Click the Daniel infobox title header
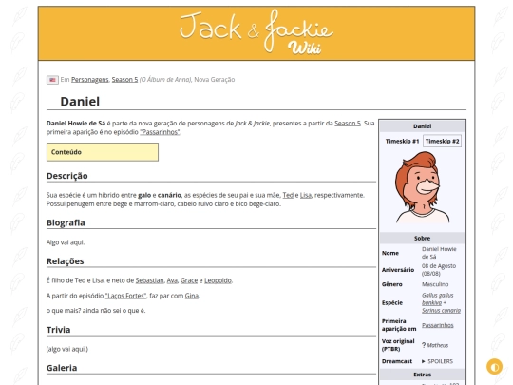The image size is (513, 385). click(422, 126)
